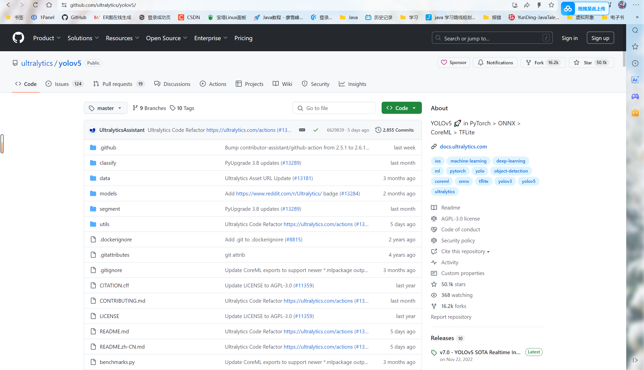
Task: Go back with the browser back arrow
Action: [8, 5]
